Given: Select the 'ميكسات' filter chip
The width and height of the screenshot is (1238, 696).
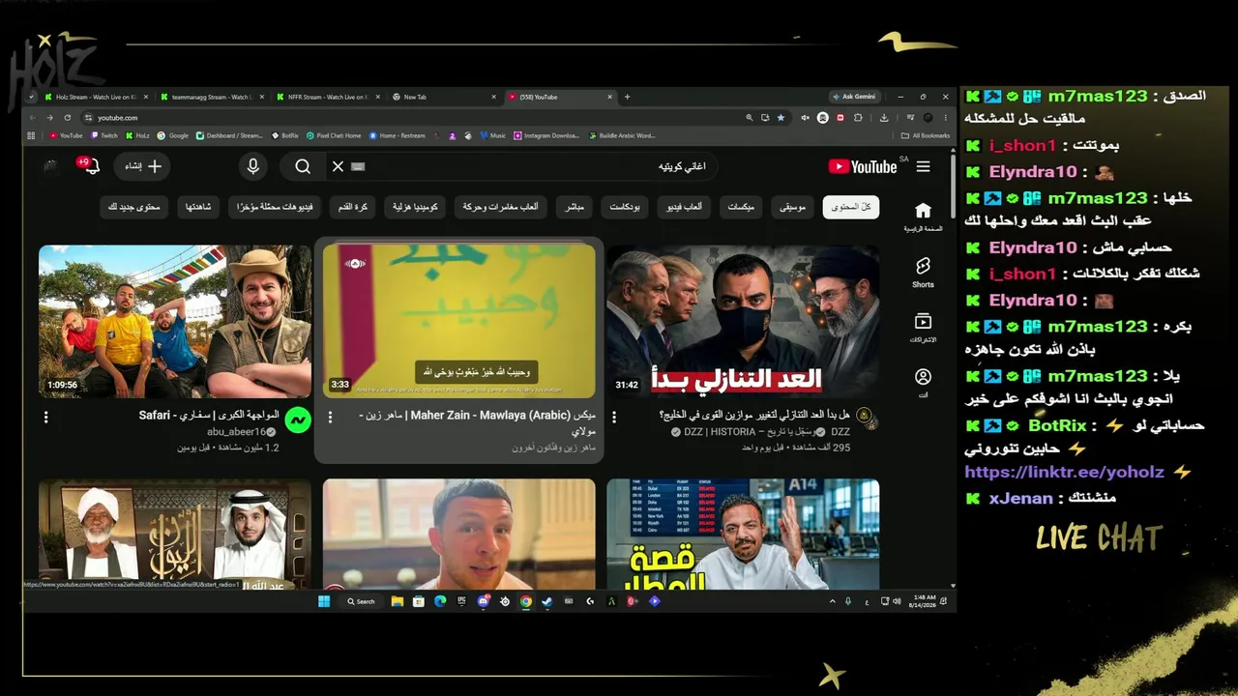Looking at the screenshot, I should 741,207.
